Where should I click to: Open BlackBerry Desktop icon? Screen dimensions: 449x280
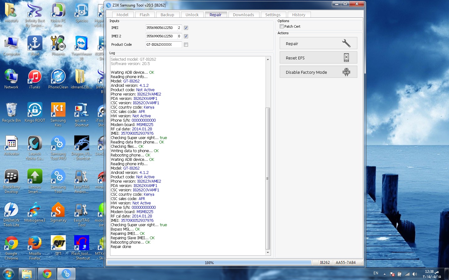11,181
